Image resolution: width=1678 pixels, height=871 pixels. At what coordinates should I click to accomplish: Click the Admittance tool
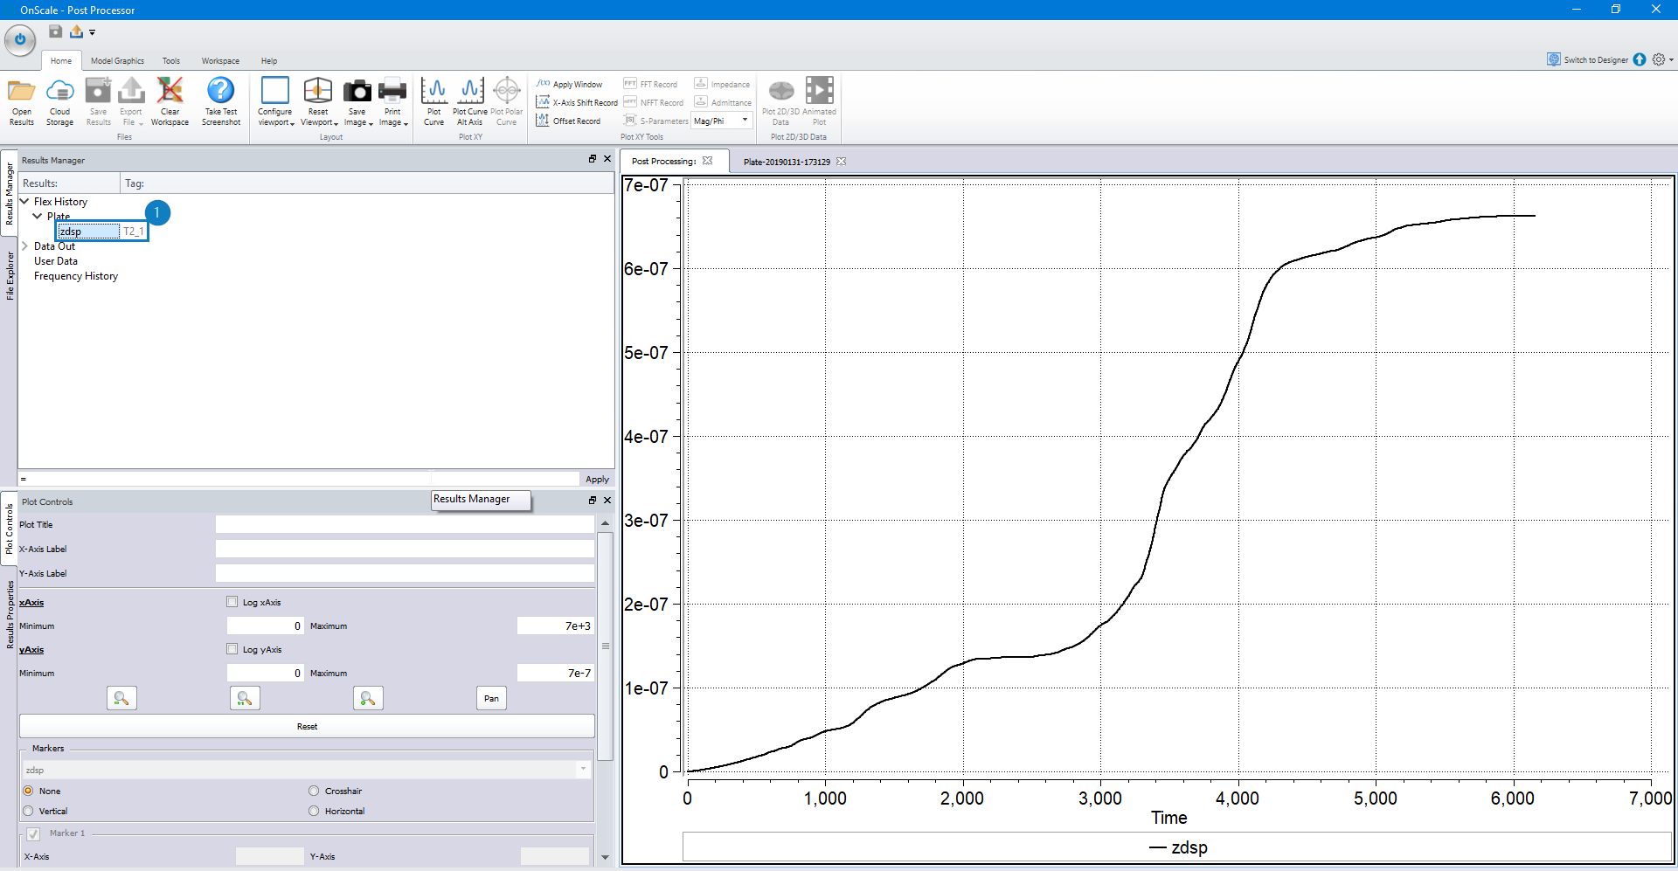tap(723, 103)
